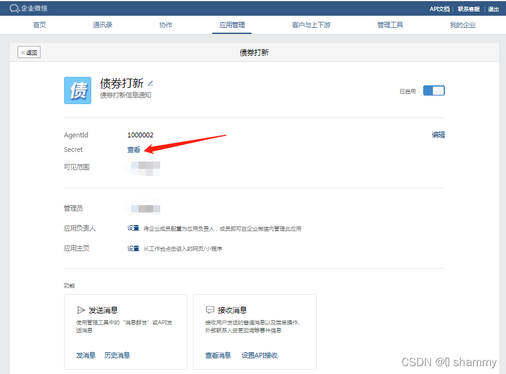The height and width of the screenshot is (374, 506).
Task: Click the AgentId value 1000002
Action: click(x=140, y=135)
